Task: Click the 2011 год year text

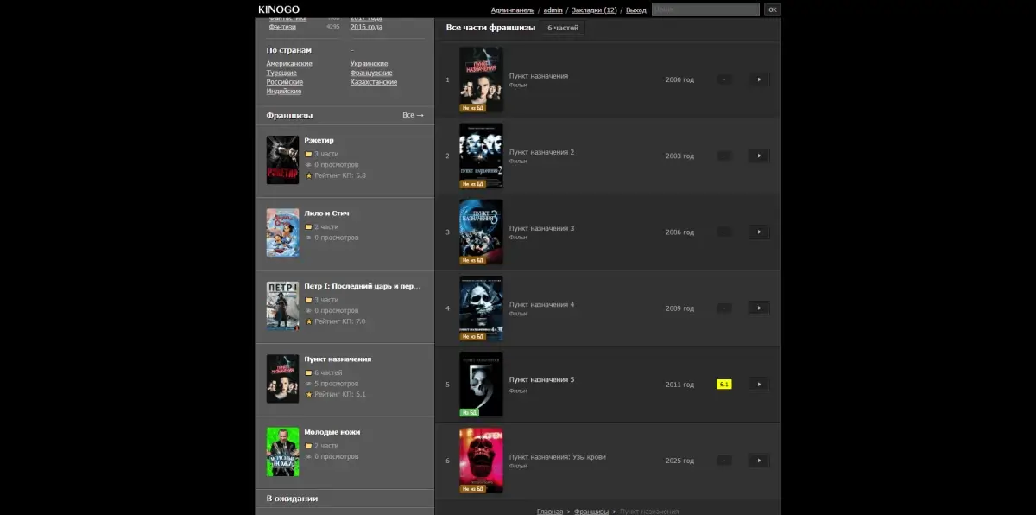Action: [679, 385]
